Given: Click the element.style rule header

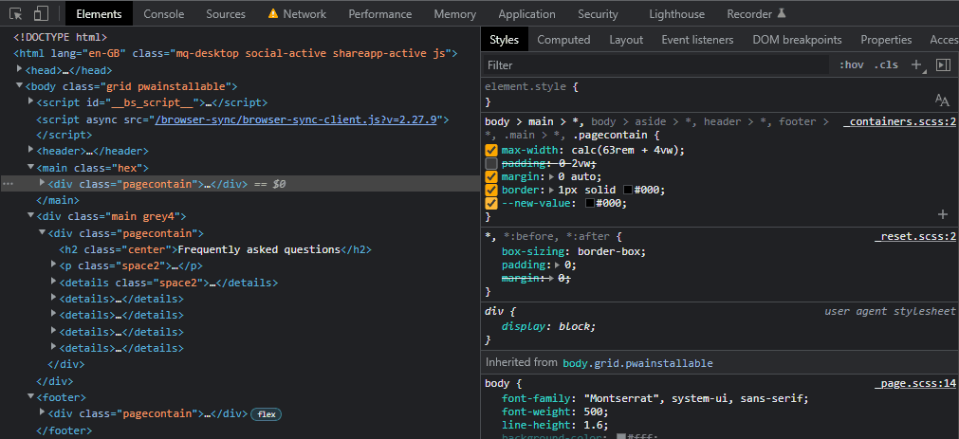Looking at the screenshot, I should point(531,87).
